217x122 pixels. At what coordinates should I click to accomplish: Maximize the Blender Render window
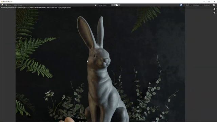[x=209, y=2]
